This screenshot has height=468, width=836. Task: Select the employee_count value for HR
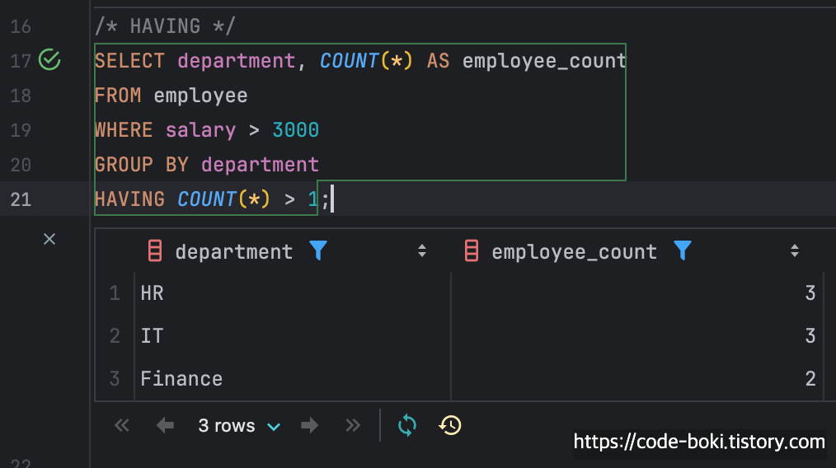coord(637,293)
